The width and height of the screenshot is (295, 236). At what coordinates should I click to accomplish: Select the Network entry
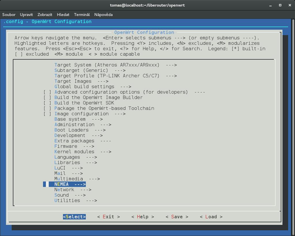pos(73,190)
